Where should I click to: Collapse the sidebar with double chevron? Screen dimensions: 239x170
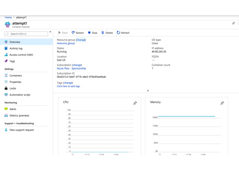pos(50,32)
